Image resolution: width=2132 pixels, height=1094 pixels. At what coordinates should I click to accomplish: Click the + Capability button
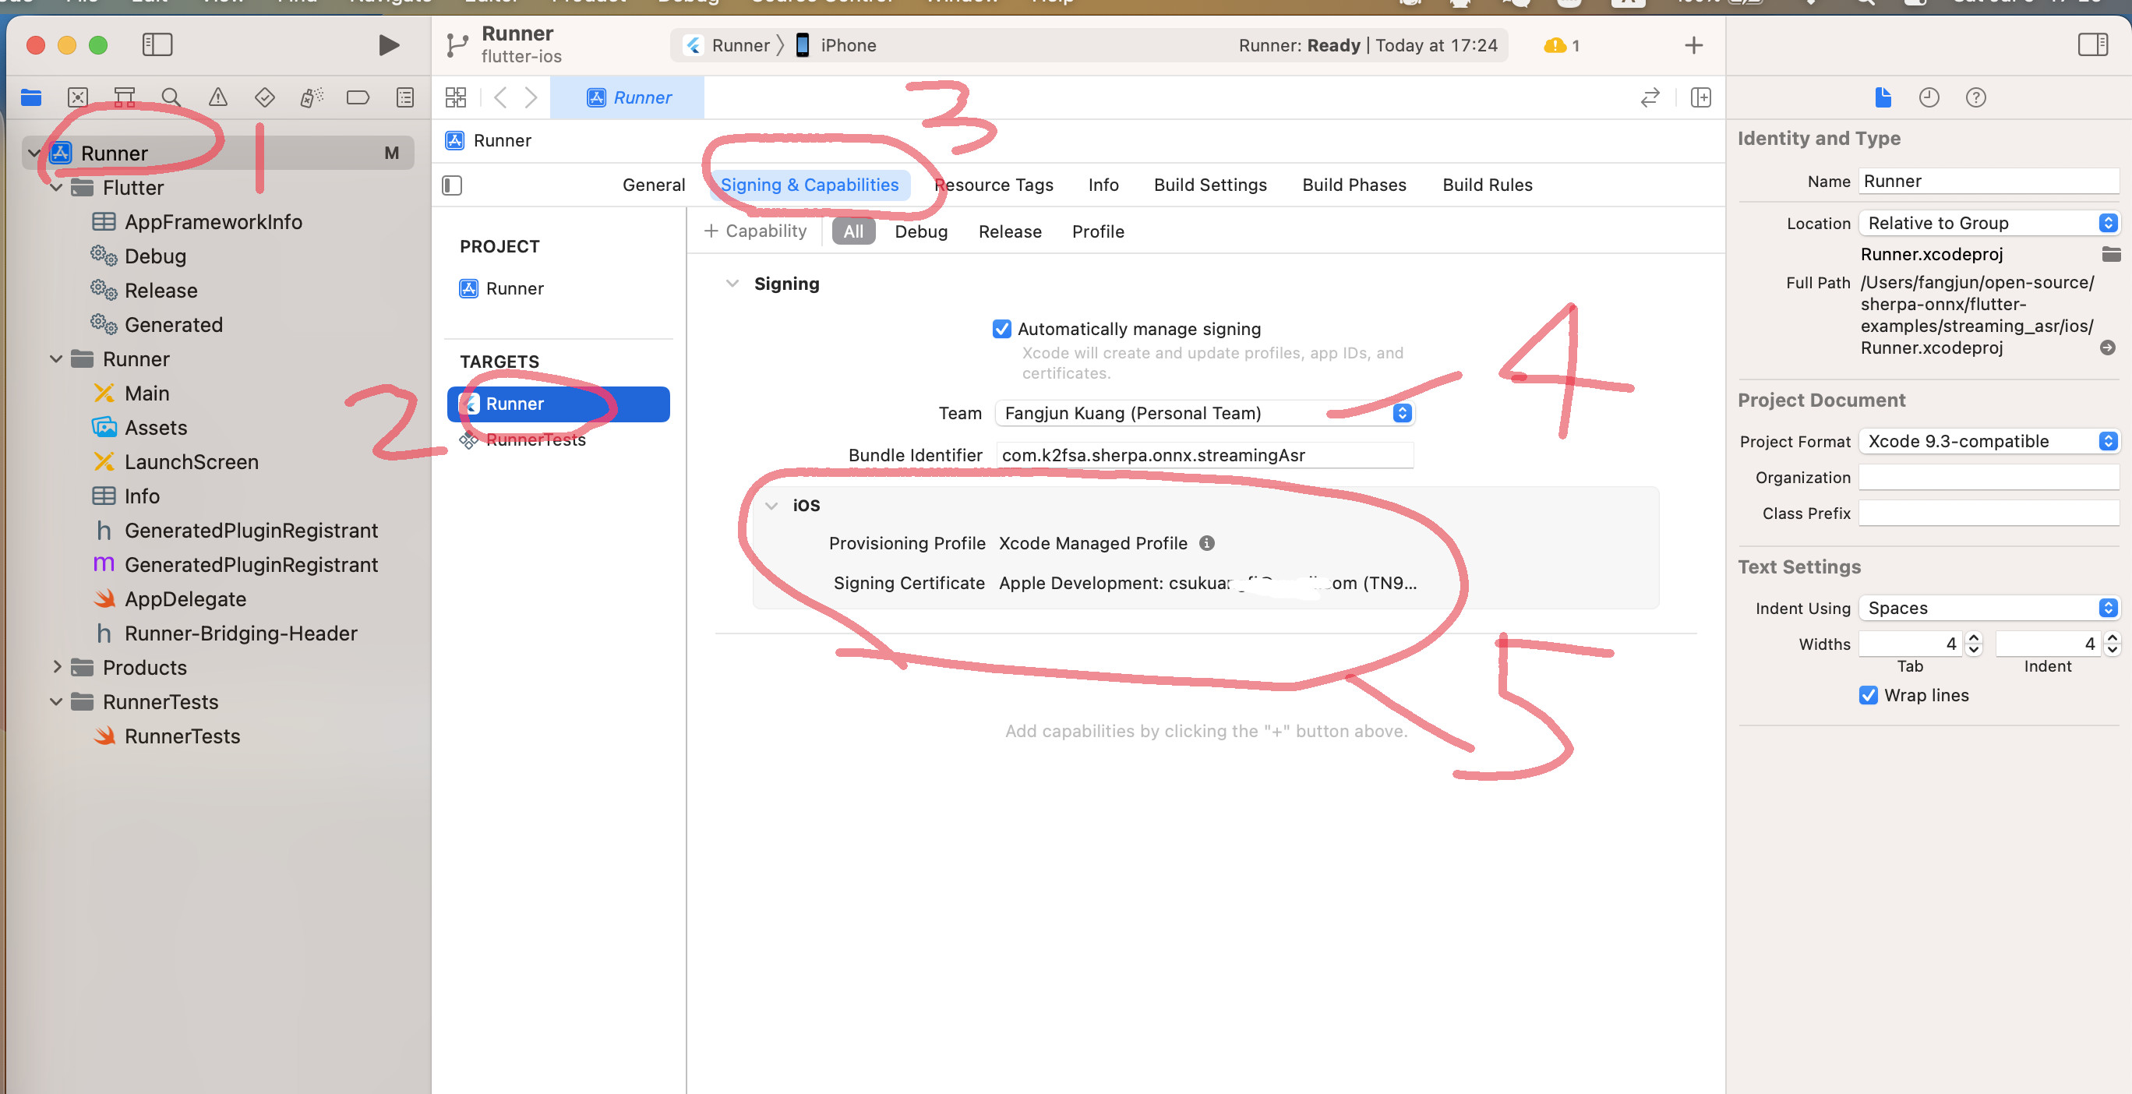(x=755, y=231)
